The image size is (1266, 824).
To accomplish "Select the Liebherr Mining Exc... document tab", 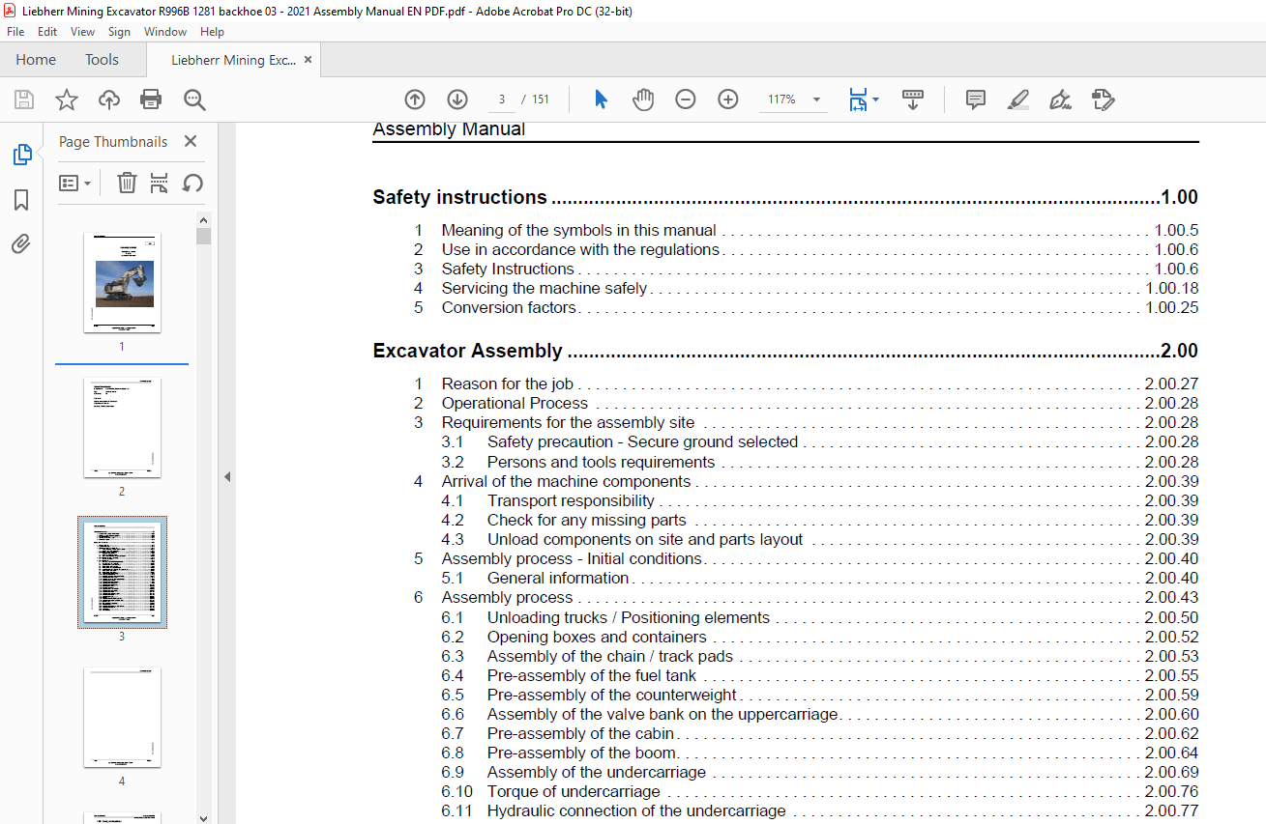I will pyautogui.click(x=234, y=60).
